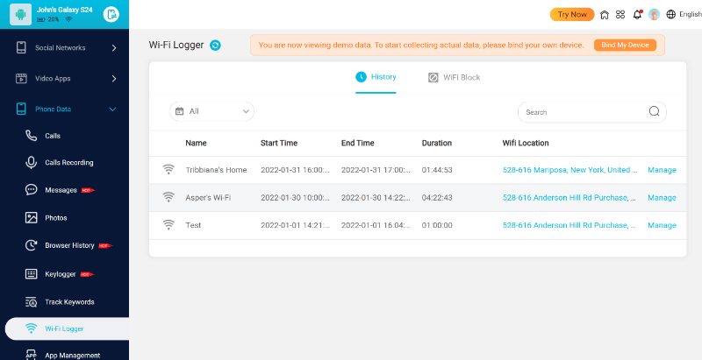Open the apps grid icon in header
This screenshot has width=702, height=360.
pyautogui.click(x=620, y=15)
